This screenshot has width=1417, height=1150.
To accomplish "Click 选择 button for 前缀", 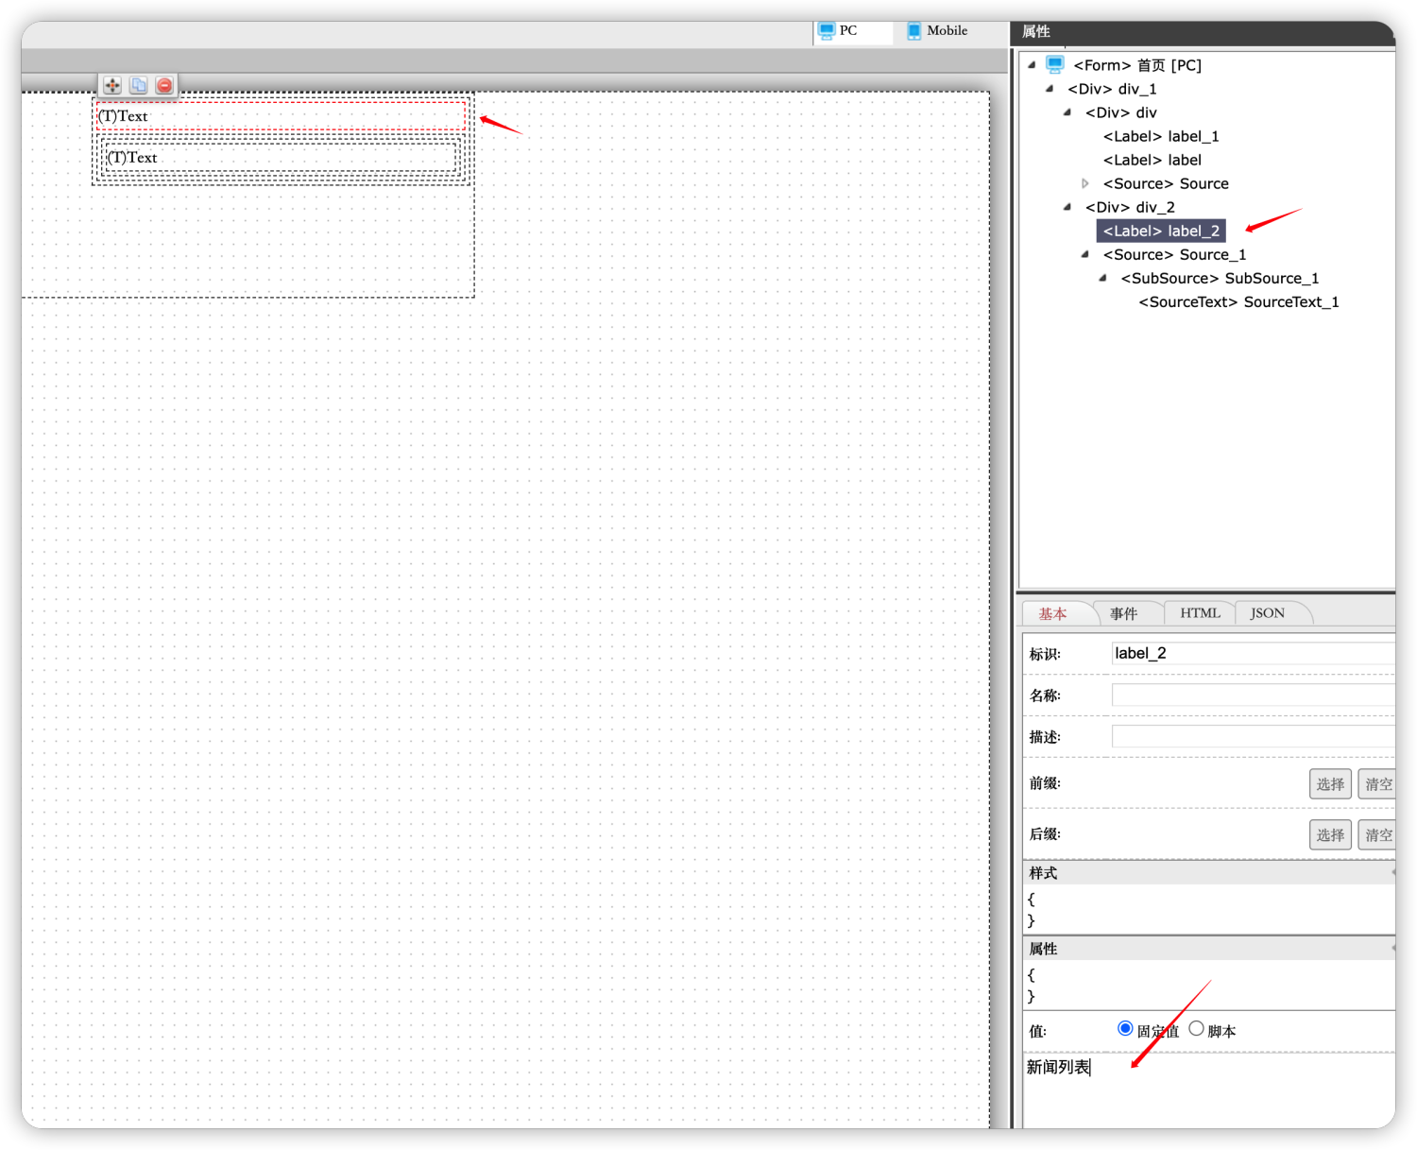I will pos(1330,784).
